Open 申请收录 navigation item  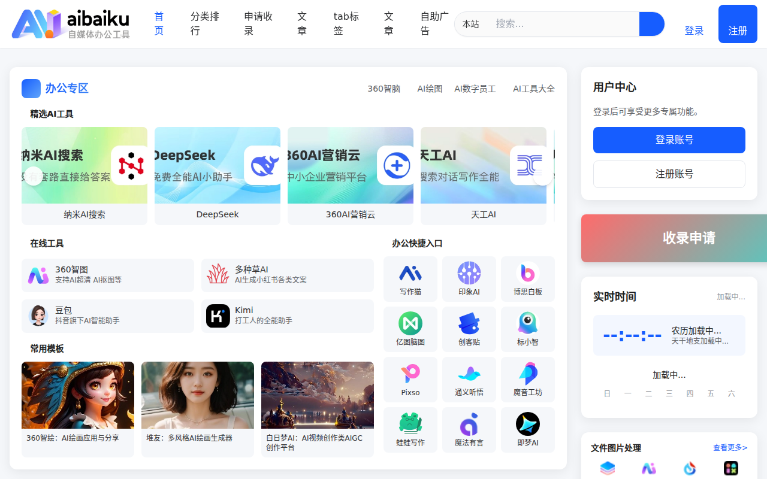(259, 23)
